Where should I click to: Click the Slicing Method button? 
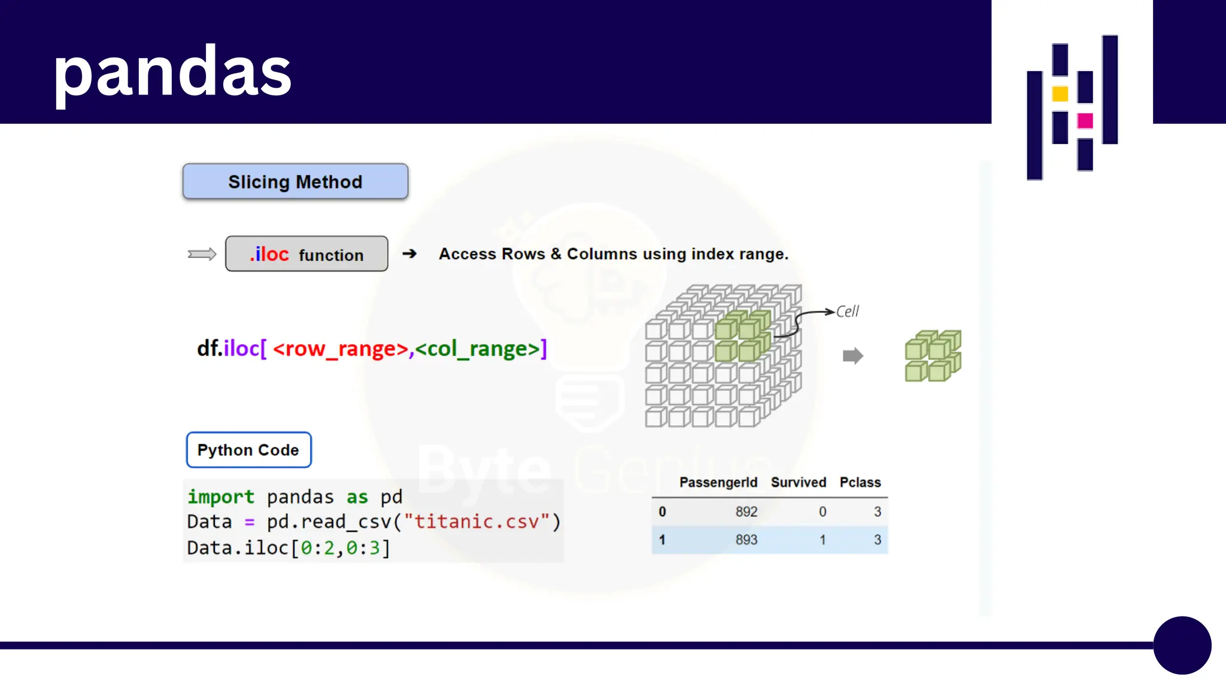pos(295,181)
